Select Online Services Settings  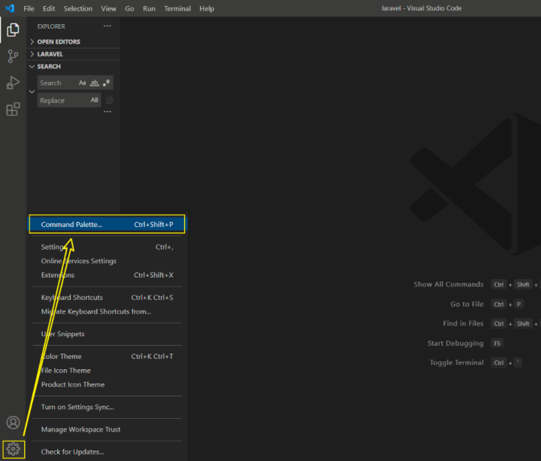point(107,261)
